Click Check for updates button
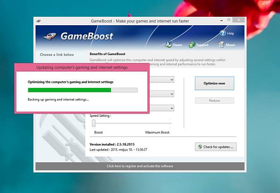Screen dimensions: 280x193 [x=216, y=147]
